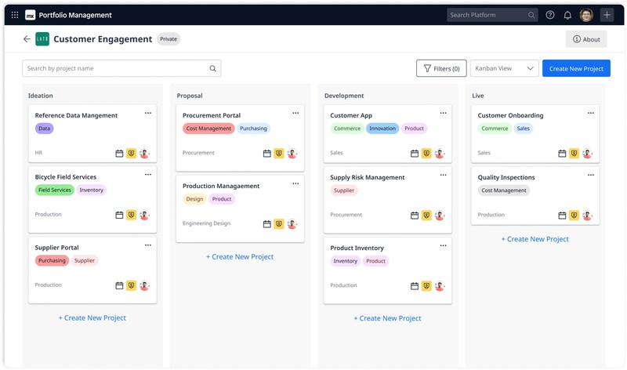Open the notifications bell
The width and height of the screenshot is (627, 370).
click(567, 15)
